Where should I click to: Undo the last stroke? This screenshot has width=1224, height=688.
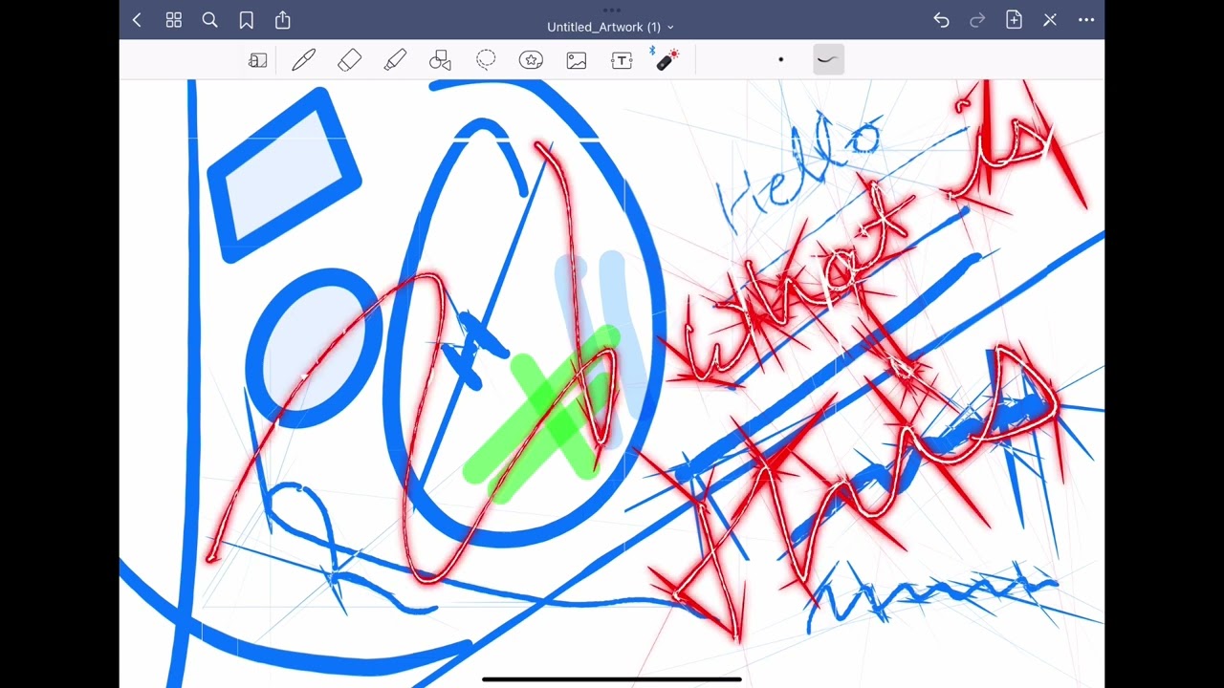pyautogui.click(x=941, y=20)
